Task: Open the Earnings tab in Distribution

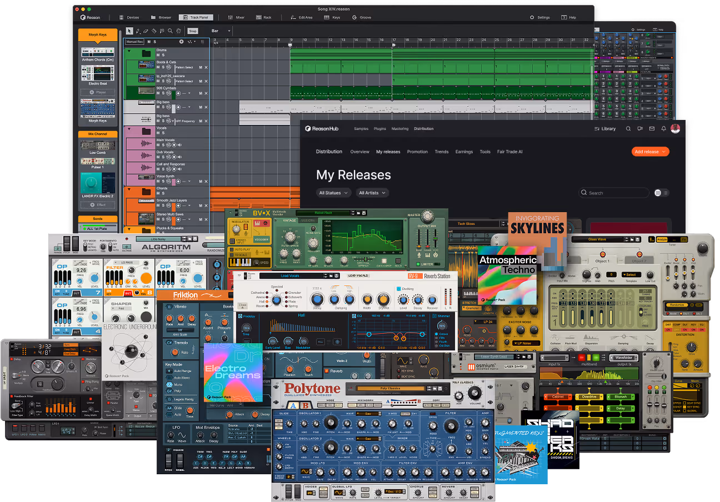Action: (464, 152)
